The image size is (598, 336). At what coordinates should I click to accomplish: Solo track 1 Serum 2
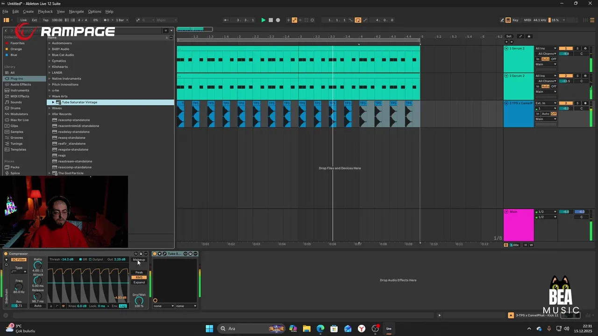[577, 49]
